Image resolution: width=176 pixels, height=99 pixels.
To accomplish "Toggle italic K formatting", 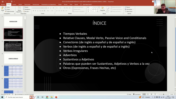I will click(x=35, y=11).
